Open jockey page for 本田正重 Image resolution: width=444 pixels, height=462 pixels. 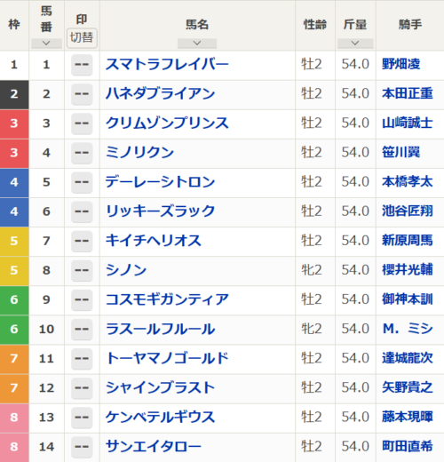tap(408, 94)
